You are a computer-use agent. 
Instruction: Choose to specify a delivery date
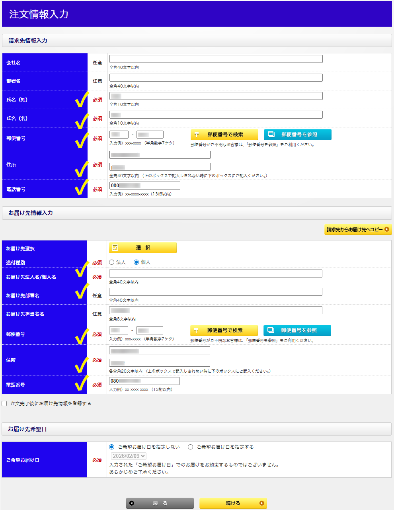(191, 447)
